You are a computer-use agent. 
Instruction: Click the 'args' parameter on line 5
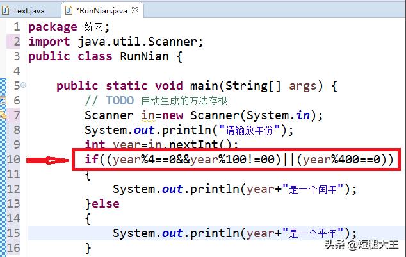(303, 87)
